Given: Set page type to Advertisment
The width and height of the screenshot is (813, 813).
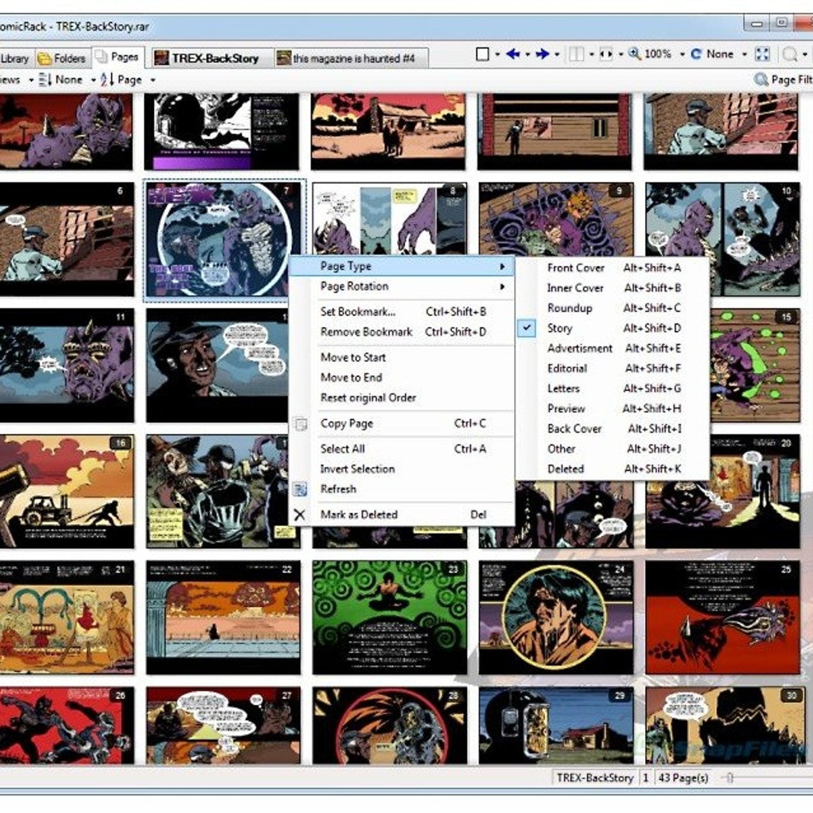Looking at the screenshot, I should click(x=612, y=349).
